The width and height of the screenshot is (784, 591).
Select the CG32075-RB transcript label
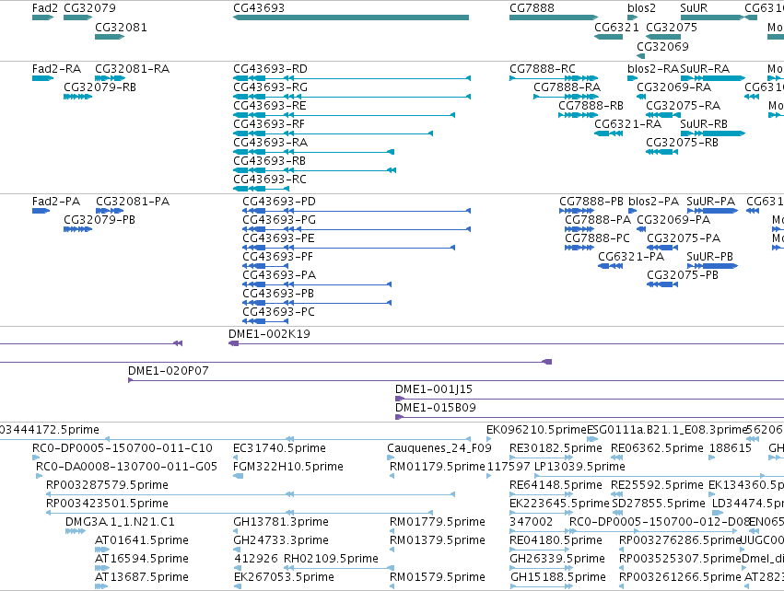point(682,143)
